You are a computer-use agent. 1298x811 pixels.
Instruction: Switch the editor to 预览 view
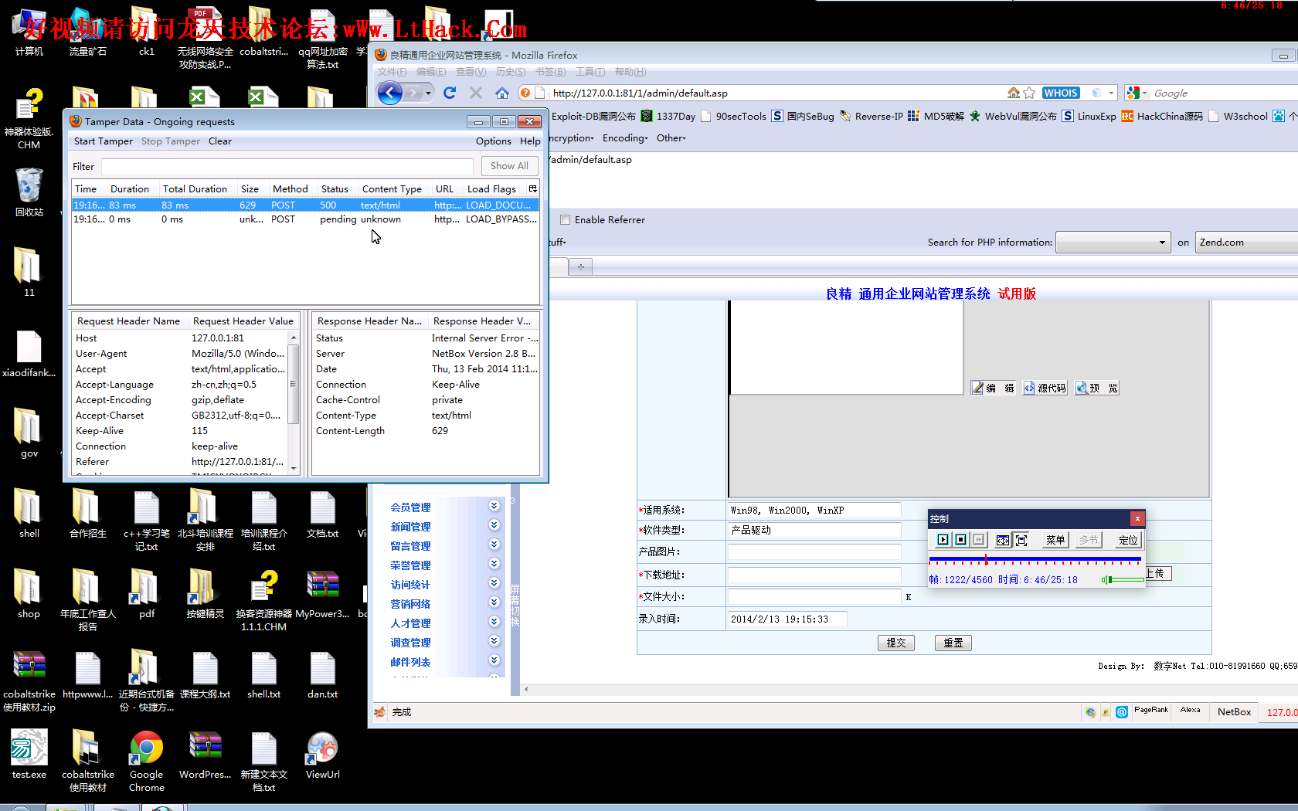pyautogui.click(x=1096, y=388)
